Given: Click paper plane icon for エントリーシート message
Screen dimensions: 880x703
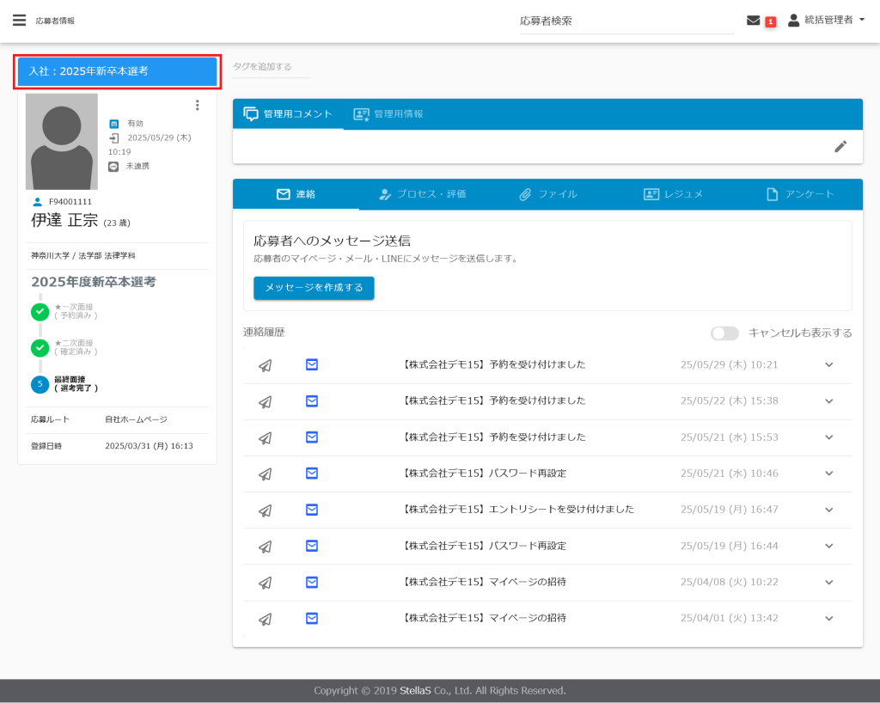Looking at the screenshot, I should point(266,510).
